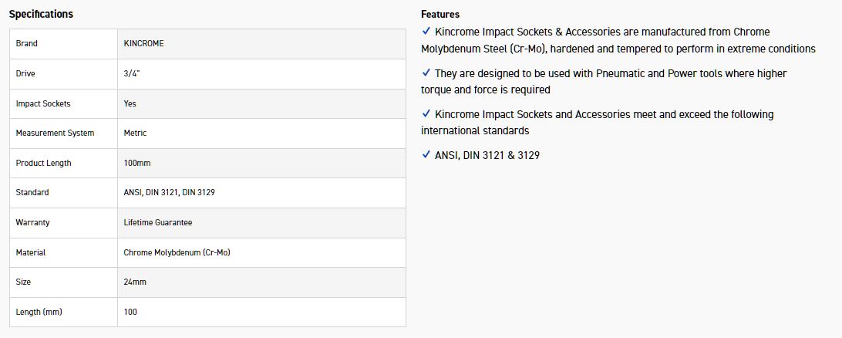Click the Brand row label

(x=27, y=44)
